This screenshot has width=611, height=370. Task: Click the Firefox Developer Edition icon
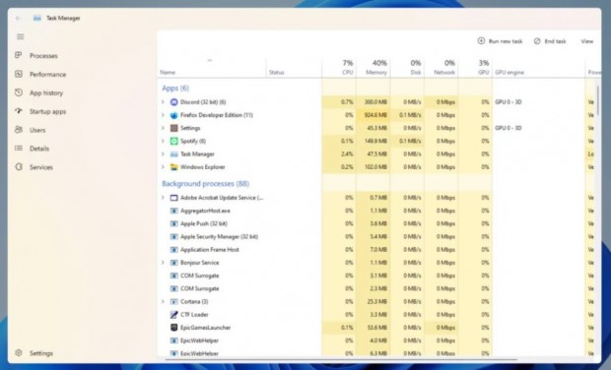pos(174,115)
